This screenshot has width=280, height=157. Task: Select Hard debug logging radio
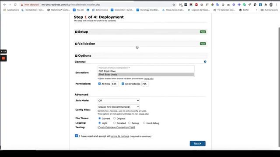[144, 123]
